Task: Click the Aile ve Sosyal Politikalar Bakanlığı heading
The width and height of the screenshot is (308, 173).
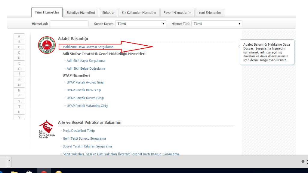Action: click(90, 123)
